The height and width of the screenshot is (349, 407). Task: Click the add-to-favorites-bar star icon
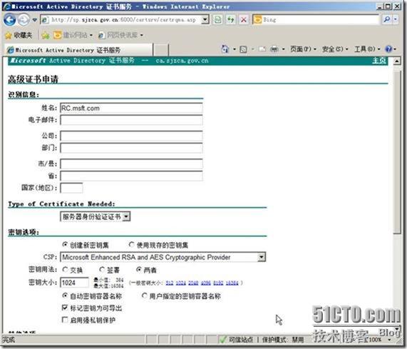pos(46,35)
